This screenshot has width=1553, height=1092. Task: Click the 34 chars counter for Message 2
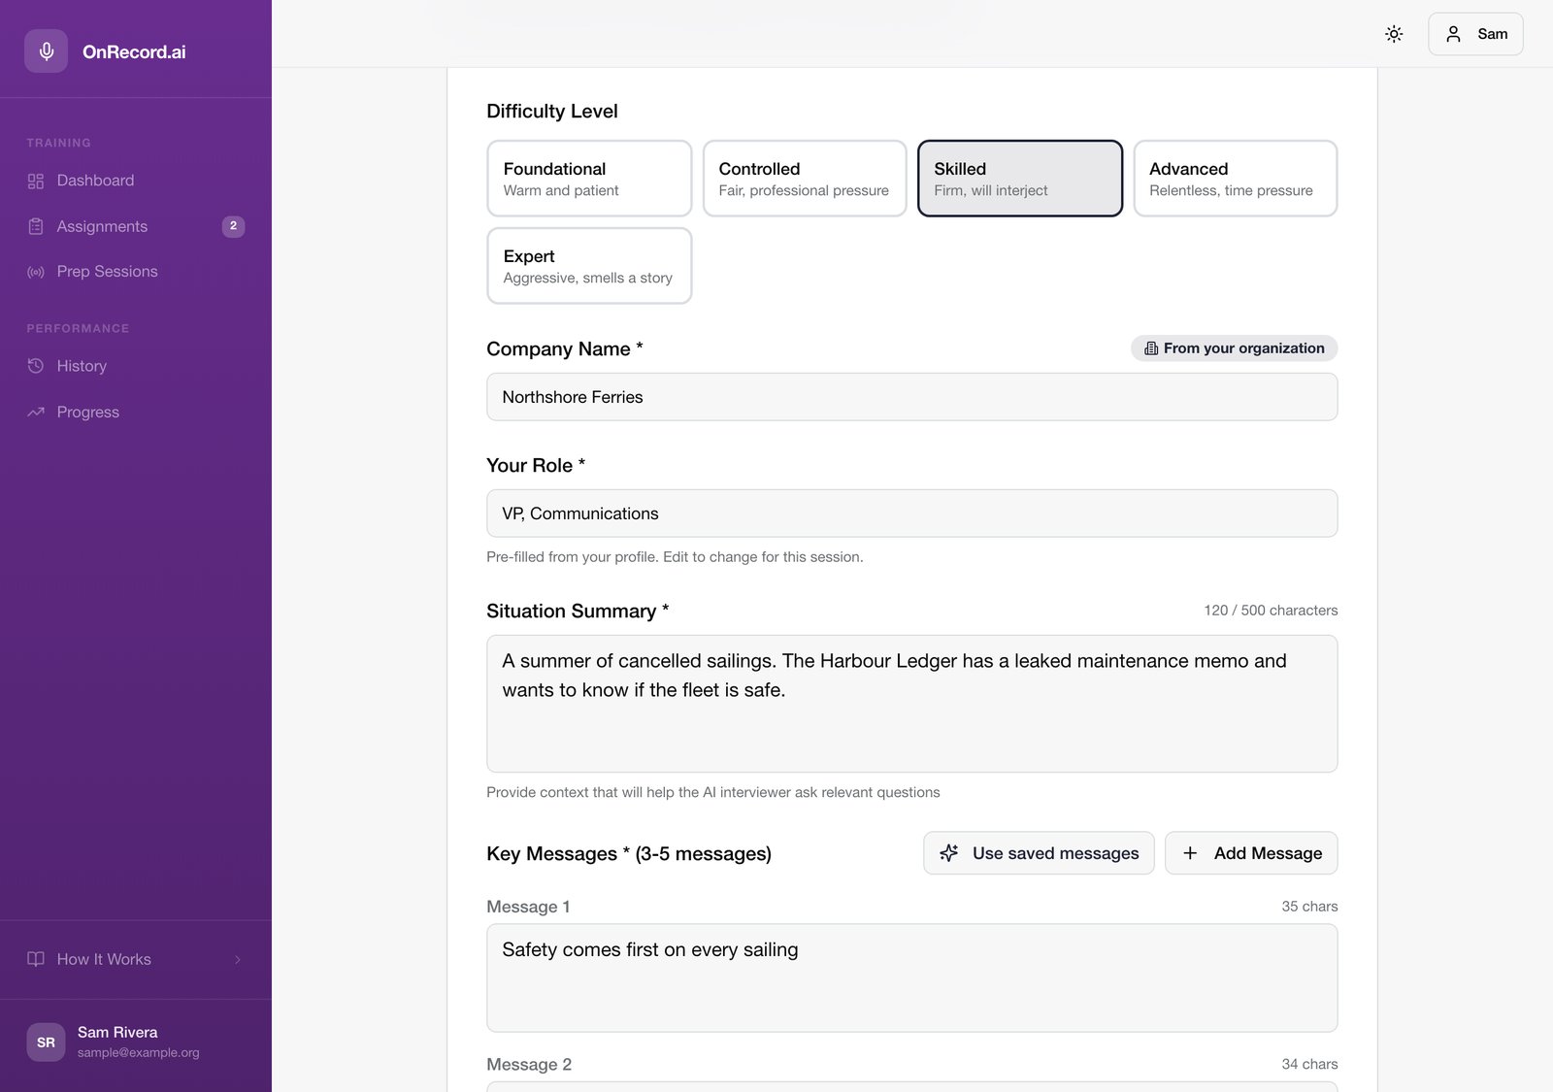point(1309,1065)
